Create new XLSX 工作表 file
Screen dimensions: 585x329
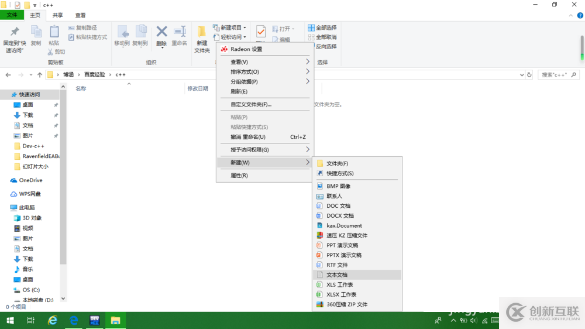tap(357, 294)
